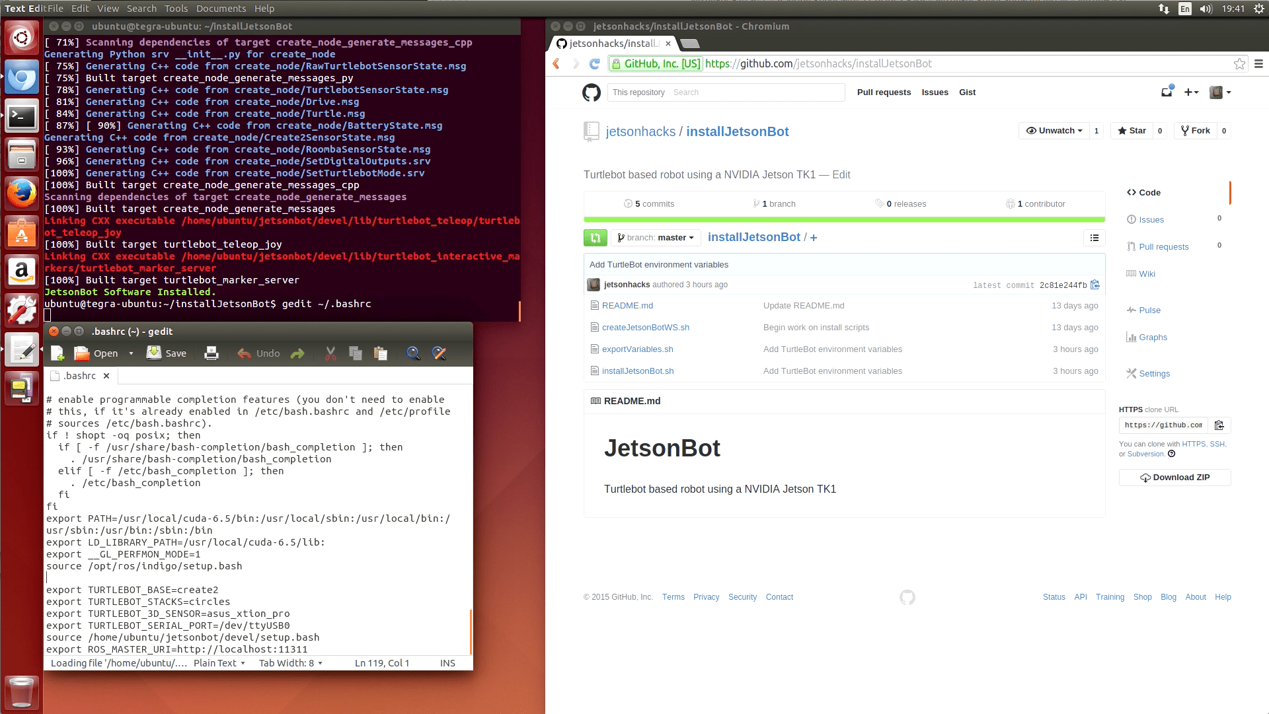Open Trash icon in the launcher
1269x714 pixels.
click(22, 692)
